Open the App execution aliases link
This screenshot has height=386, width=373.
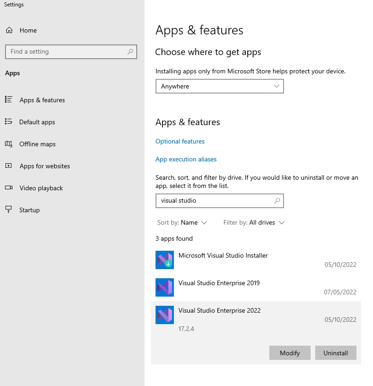[x=186, y=159]
